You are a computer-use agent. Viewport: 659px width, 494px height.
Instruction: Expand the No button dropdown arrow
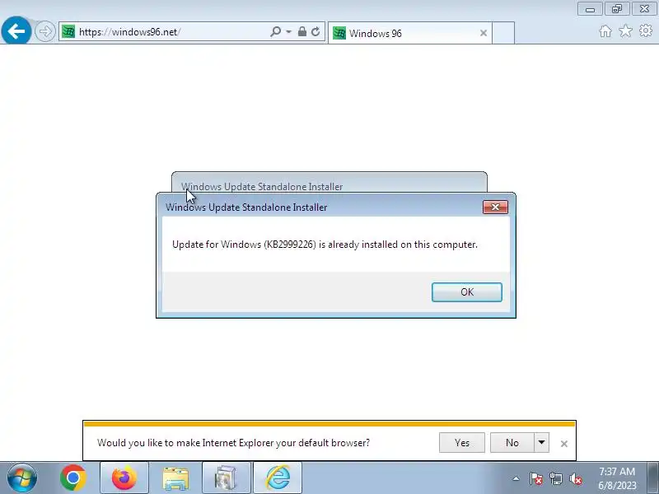point(541,443)
